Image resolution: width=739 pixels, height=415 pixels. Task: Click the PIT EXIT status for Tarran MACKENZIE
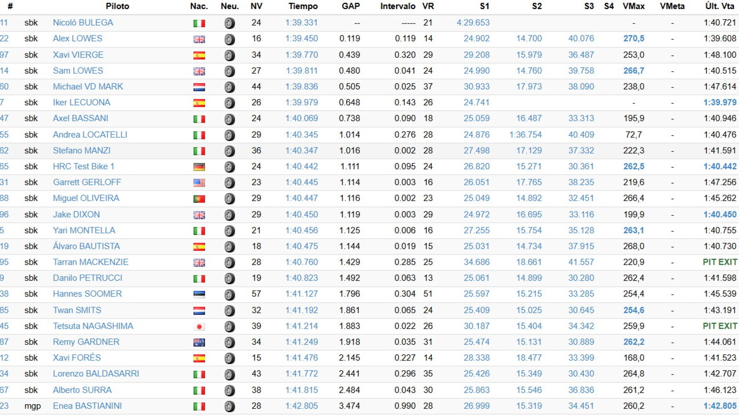[719, 262]
